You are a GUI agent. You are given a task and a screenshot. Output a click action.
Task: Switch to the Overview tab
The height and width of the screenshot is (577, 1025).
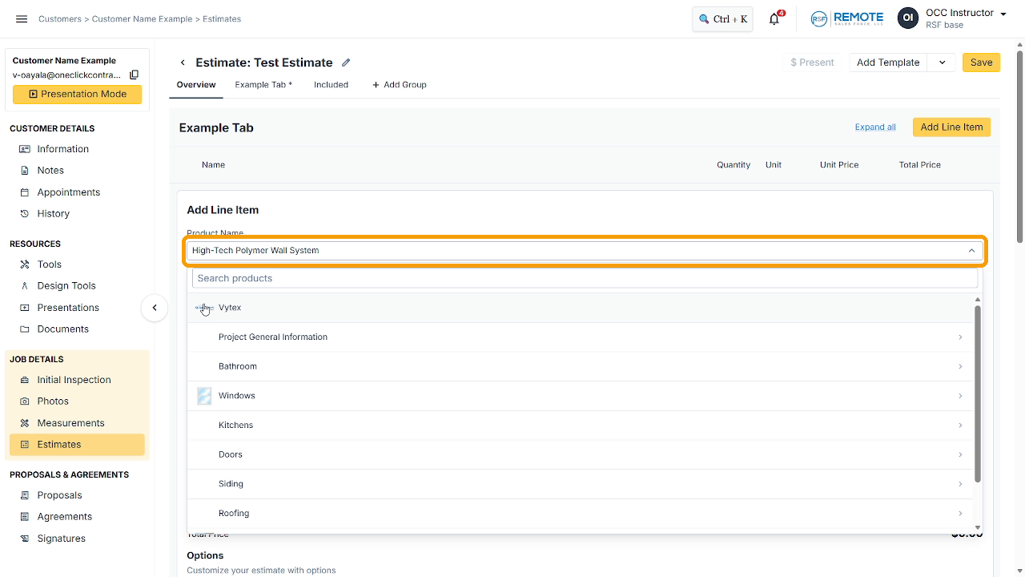coord(196,85)
